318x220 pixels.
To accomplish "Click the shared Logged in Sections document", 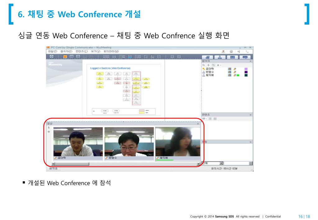I will click(124, 90).
